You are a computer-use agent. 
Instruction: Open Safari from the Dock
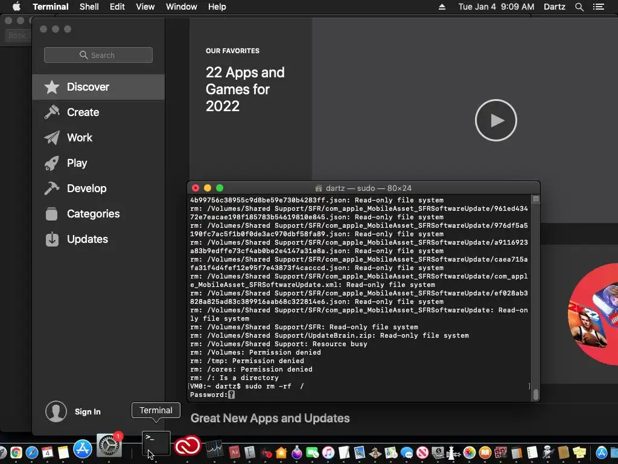point(32,453)
